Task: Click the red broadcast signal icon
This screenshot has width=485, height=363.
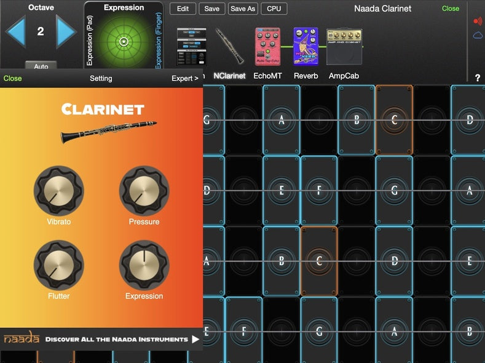Action: pos(478,21)
